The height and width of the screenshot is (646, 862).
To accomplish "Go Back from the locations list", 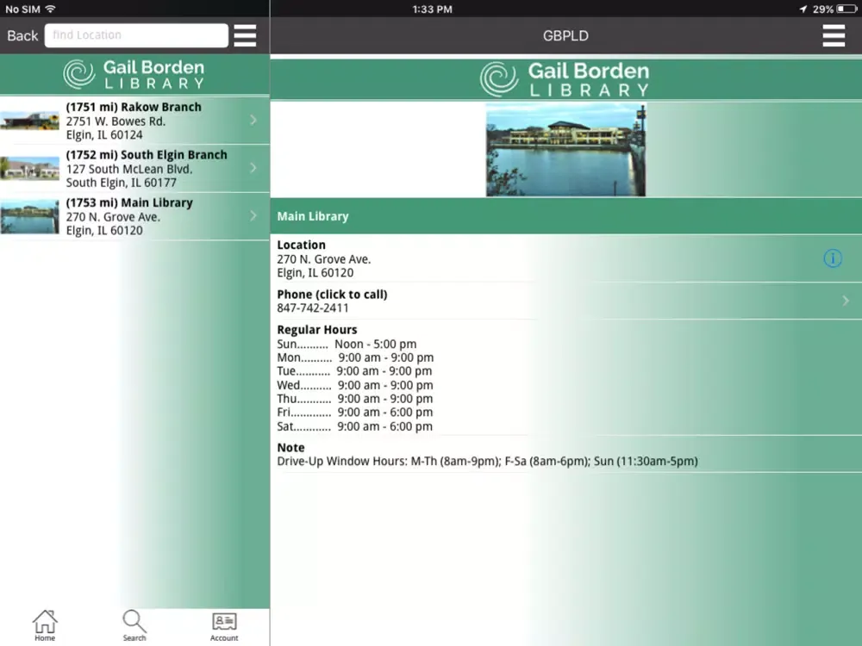I will click(22, 35).
